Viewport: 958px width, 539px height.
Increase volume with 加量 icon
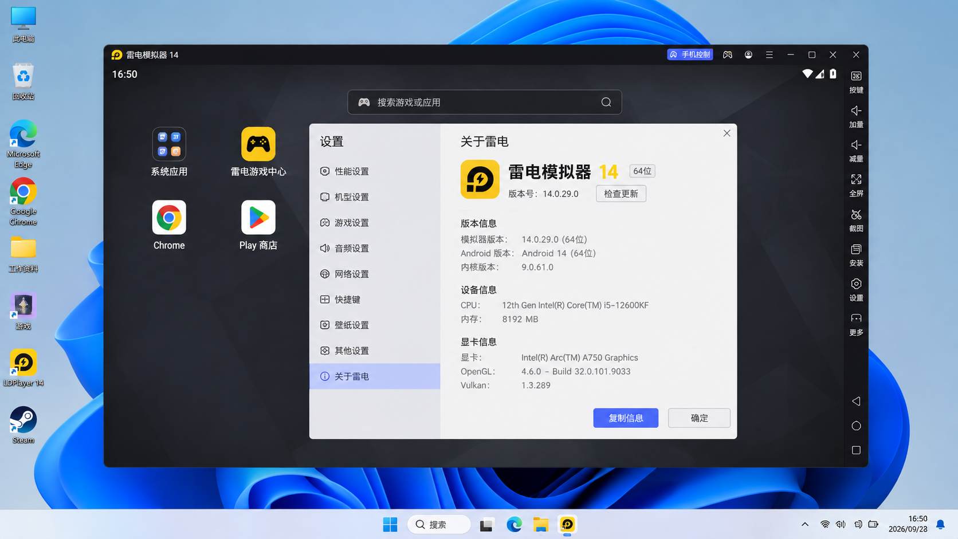[x=856, y=116]
